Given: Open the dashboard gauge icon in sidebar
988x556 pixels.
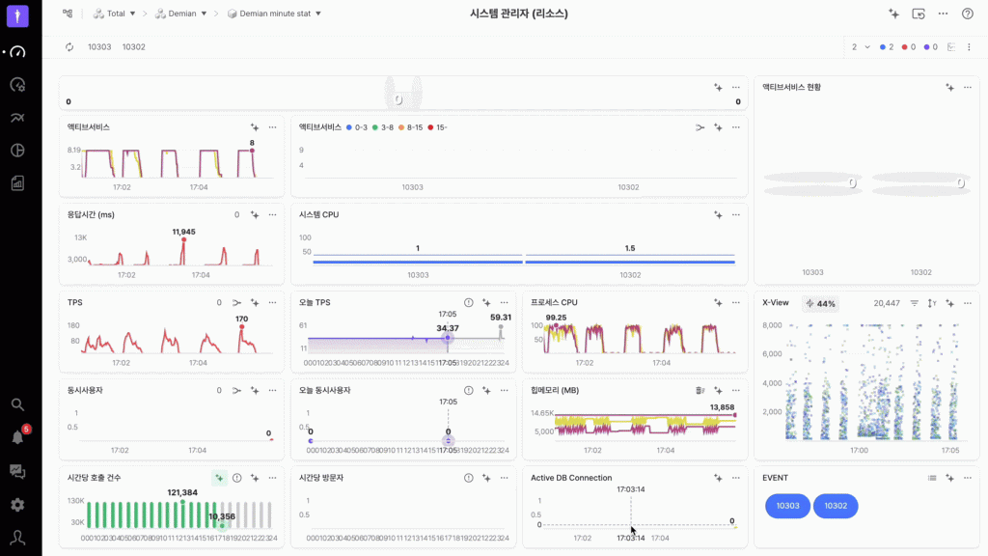Looking at the screenshot, I should pyautogui.click(x=17, y=52).
